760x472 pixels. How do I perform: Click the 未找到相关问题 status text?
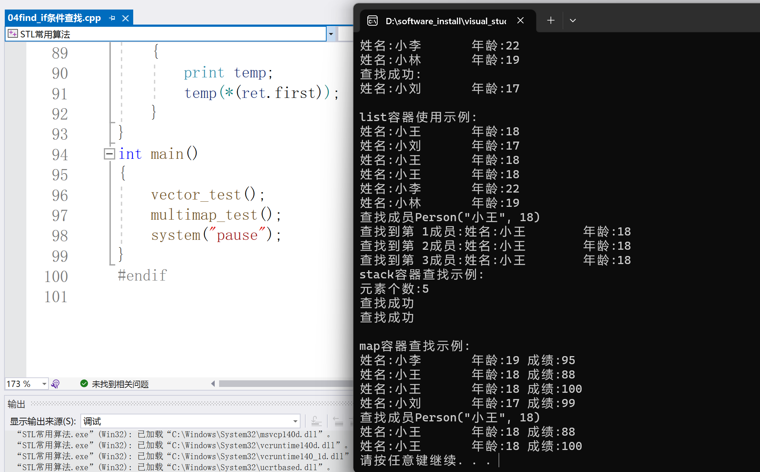(x=120, y=384)
